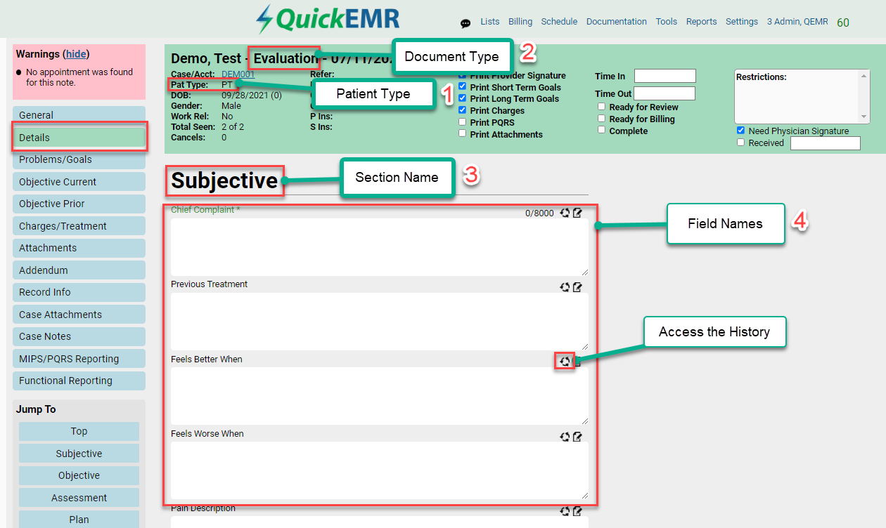Check Ready for Billing
Viewport: 886px width, 528px height.
601,119
